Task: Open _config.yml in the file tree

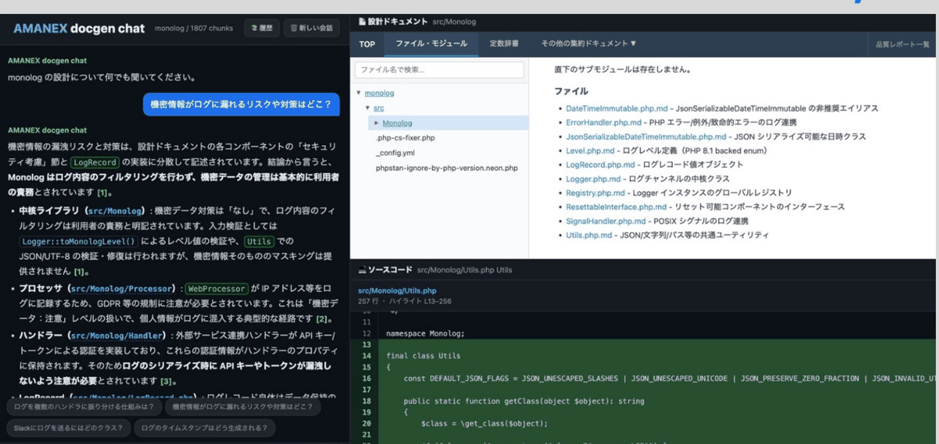Action: tap(395, 152)
